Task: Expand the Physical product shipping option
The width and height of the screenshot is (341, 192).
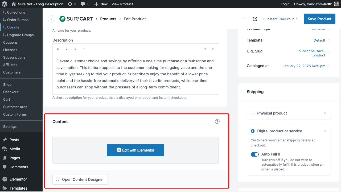Action: pos(325,113)
